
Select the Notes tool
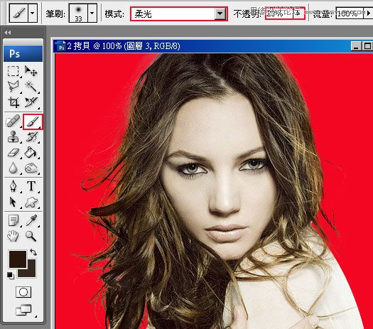coord(13,220)
